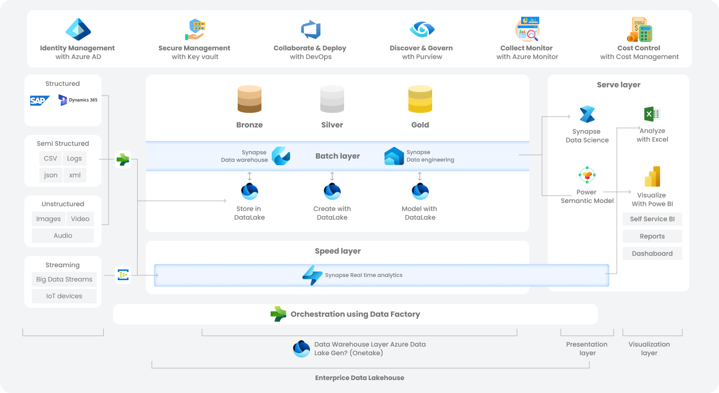Click the Store in DataLake icon
Viewport: 719px width, 393px height.
(x=250, y=191)
